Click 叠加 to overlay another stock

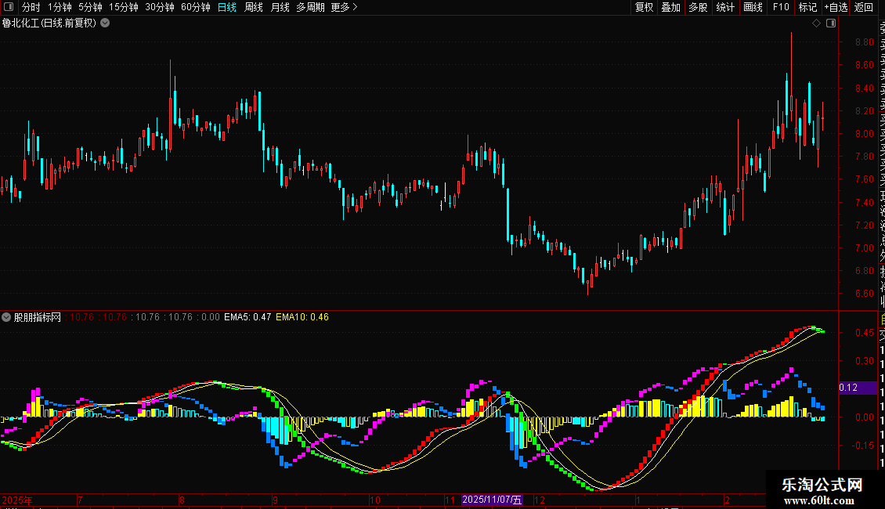[671, 7]
